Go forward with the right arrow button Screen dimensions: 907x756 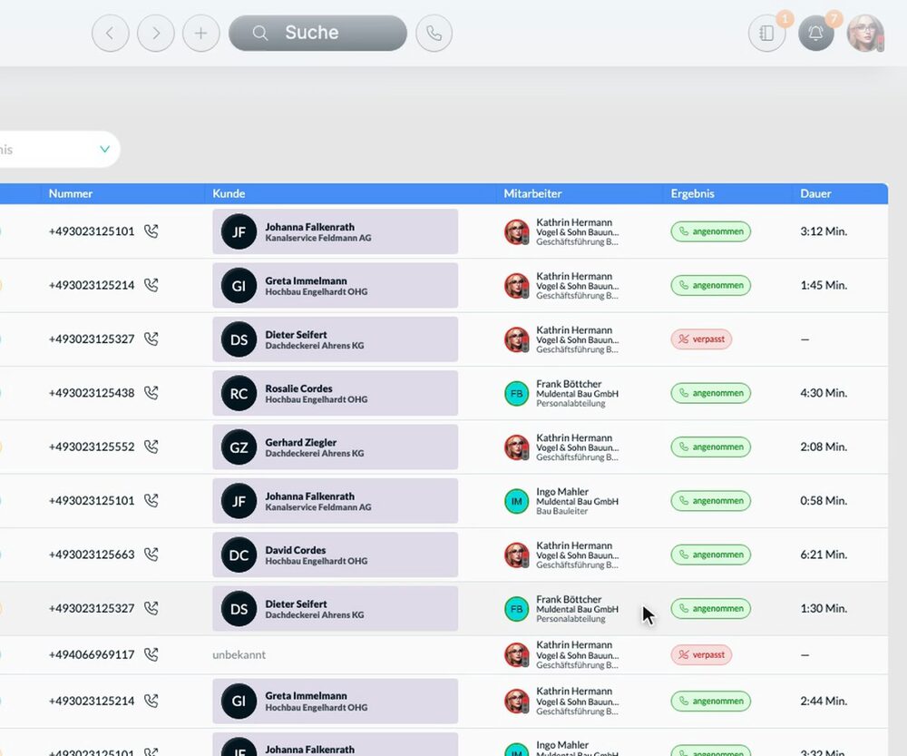coord(156,33)
